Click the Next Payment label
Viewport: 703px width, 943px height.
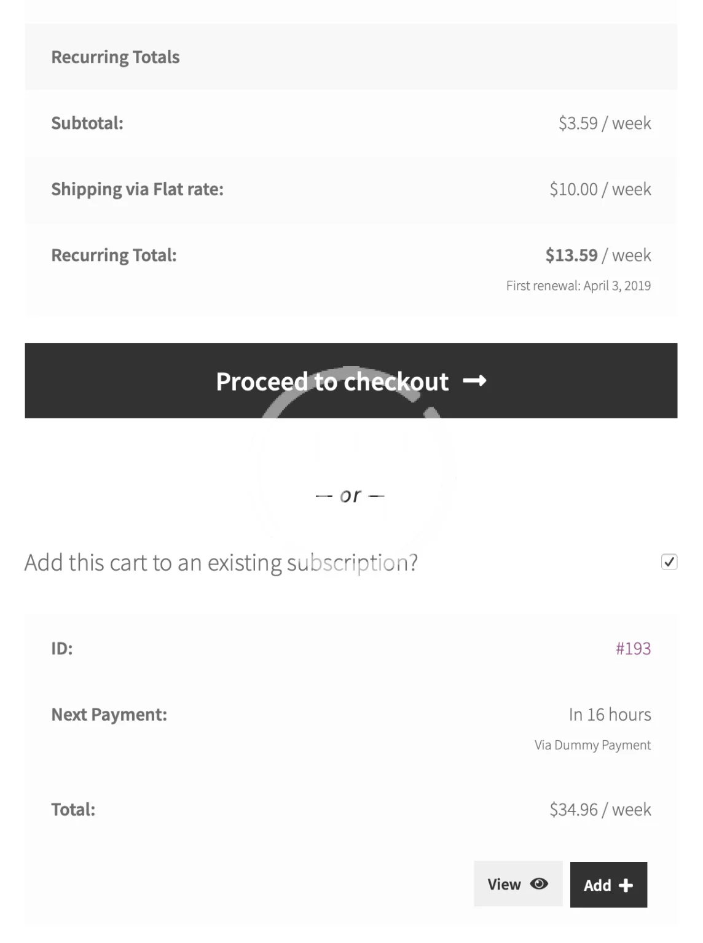(x=109, y=714)
